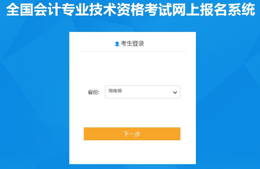Click the orange 下一步 button
Image resolution: width=260 pixels, height=169 pixels.
point(132,134)
